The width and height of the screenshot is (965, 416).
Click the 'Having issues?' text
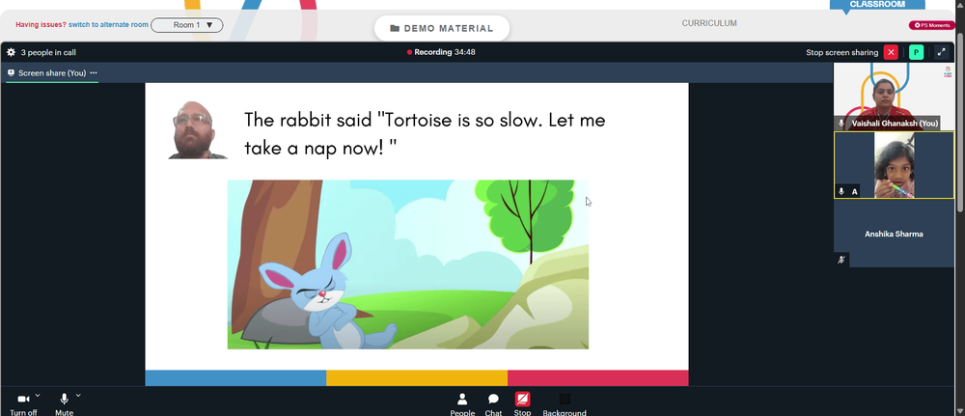coord(41,25)
